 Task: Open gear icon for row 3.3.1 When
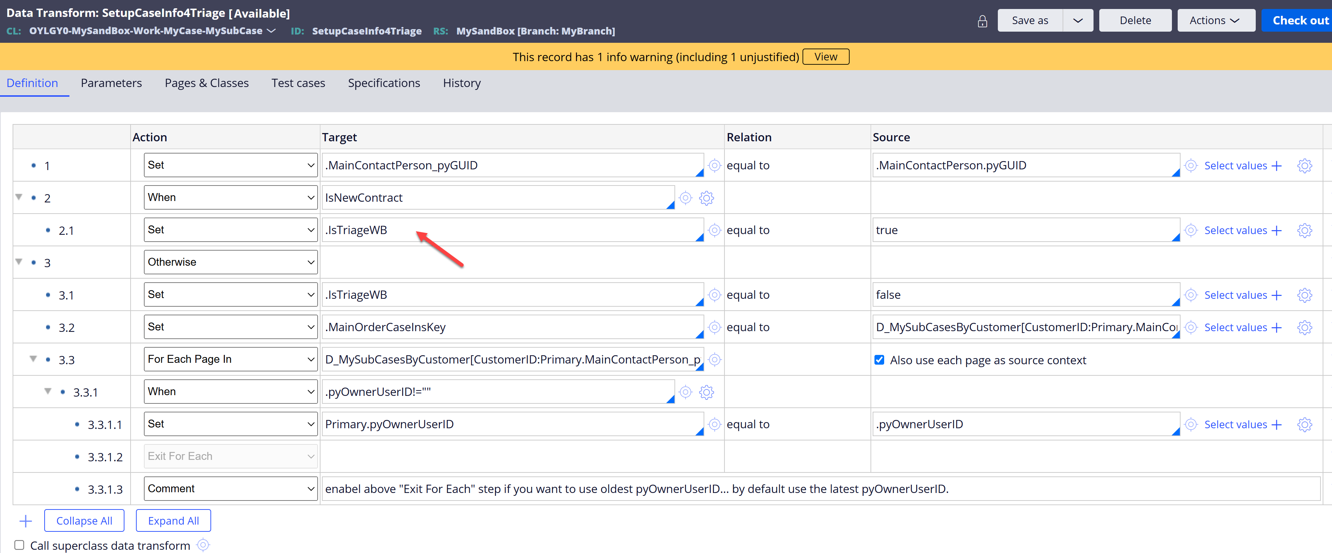[x=706, y=392]
